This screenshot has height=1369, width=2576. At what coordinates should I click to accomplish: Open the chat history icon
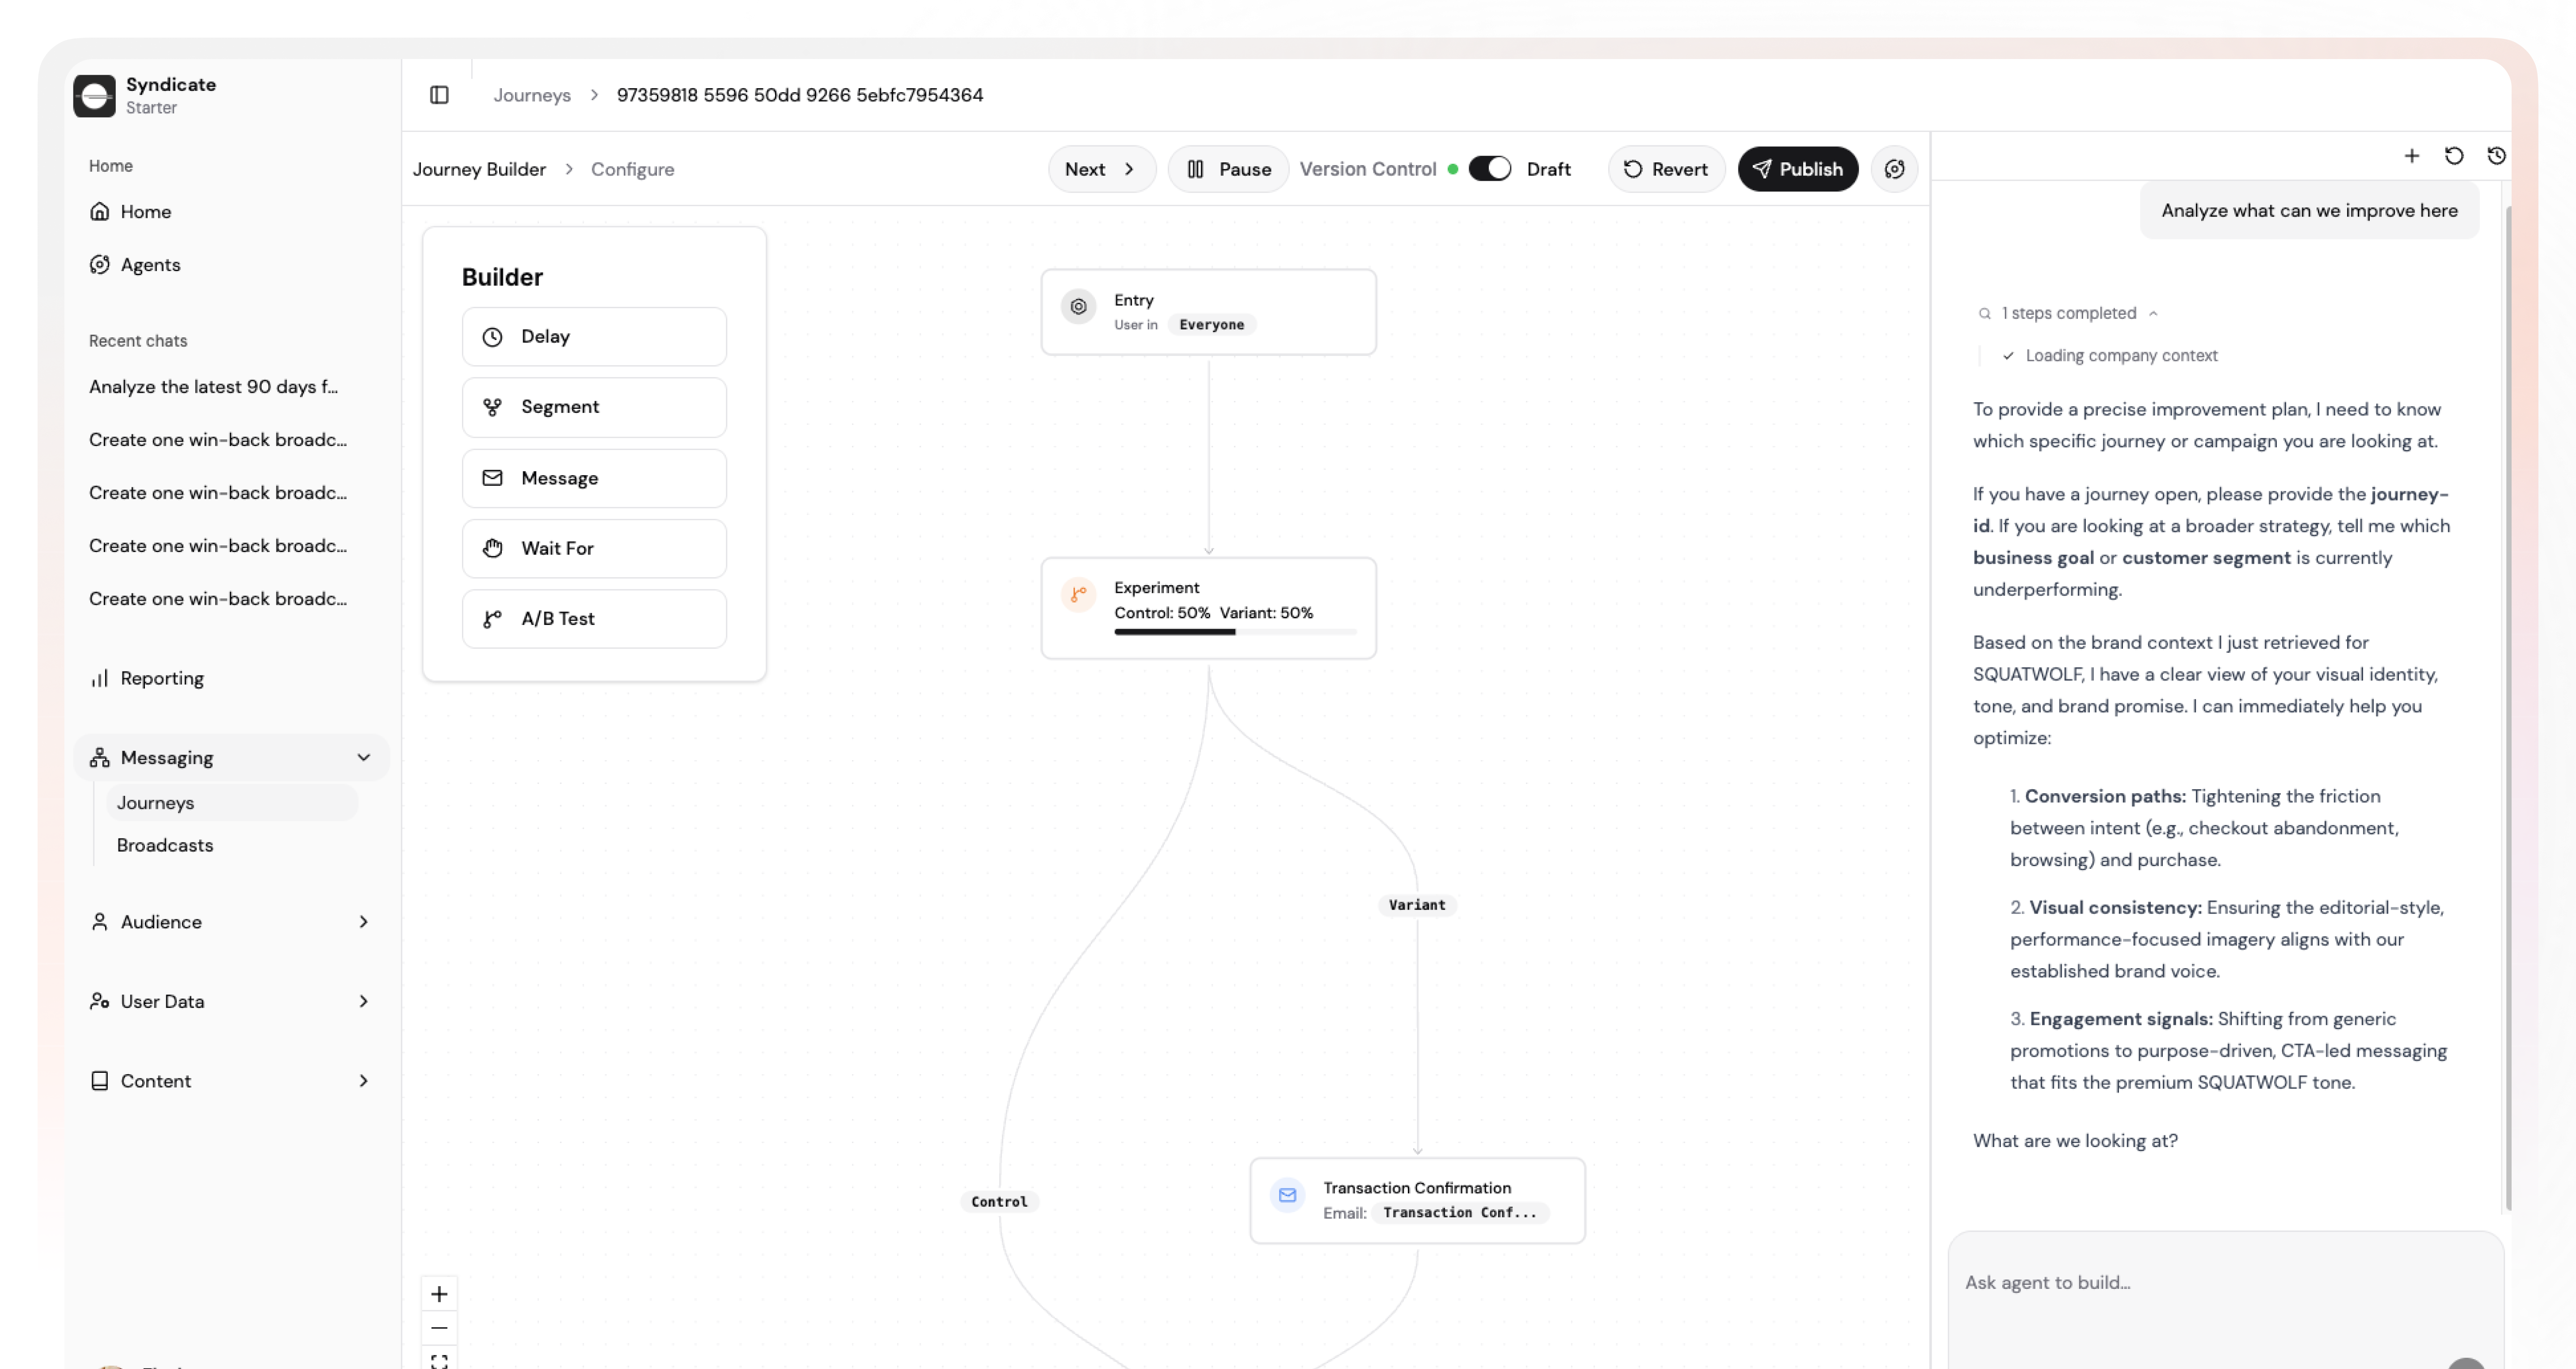point(2496,155)
